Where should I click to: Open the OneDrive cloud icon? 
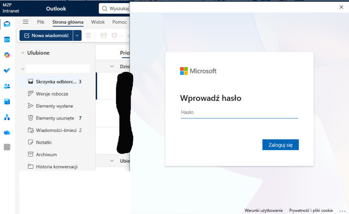7,133
